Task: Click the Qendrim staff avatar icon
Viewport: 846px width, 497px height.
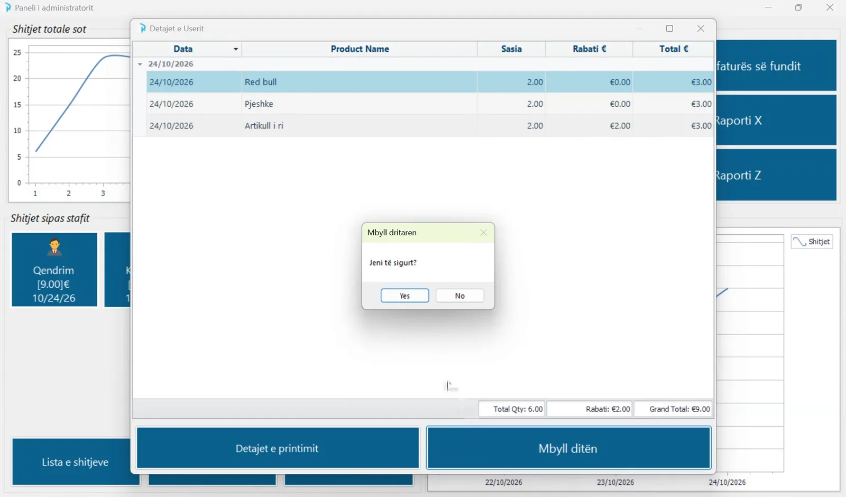Action: click(x=54, y=247)
